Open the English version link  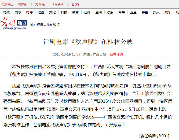(59, 4)
